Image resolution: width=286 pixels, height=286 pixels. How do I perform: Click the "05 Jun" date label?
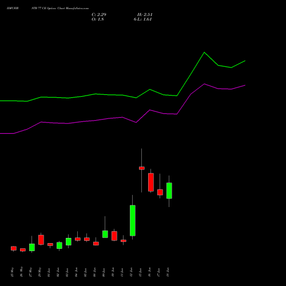(x=86, y=272)
